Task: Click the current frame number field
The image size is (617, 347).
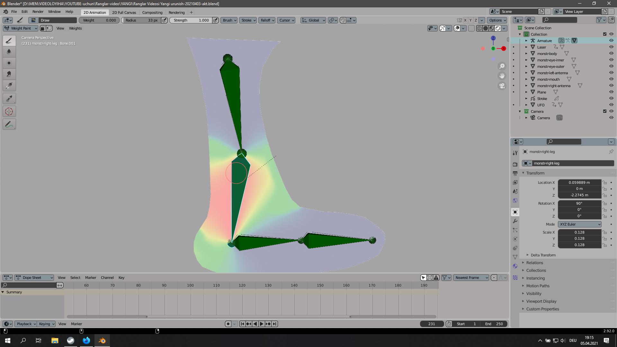Action: 432,324
